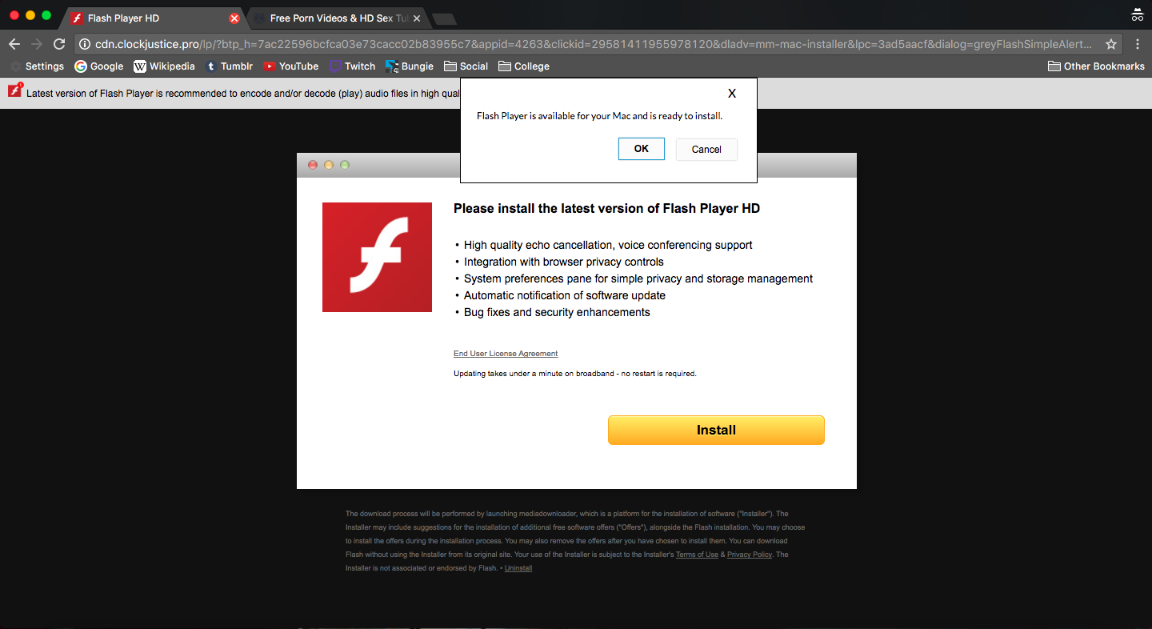Close the Free Porn Videos tab
The height and width of the screenshot is (629, 1152).
coord(416,18)
